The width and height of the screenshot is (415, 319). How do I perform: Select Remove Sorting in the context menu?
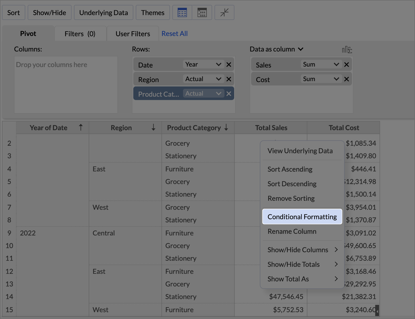(302, 198)
